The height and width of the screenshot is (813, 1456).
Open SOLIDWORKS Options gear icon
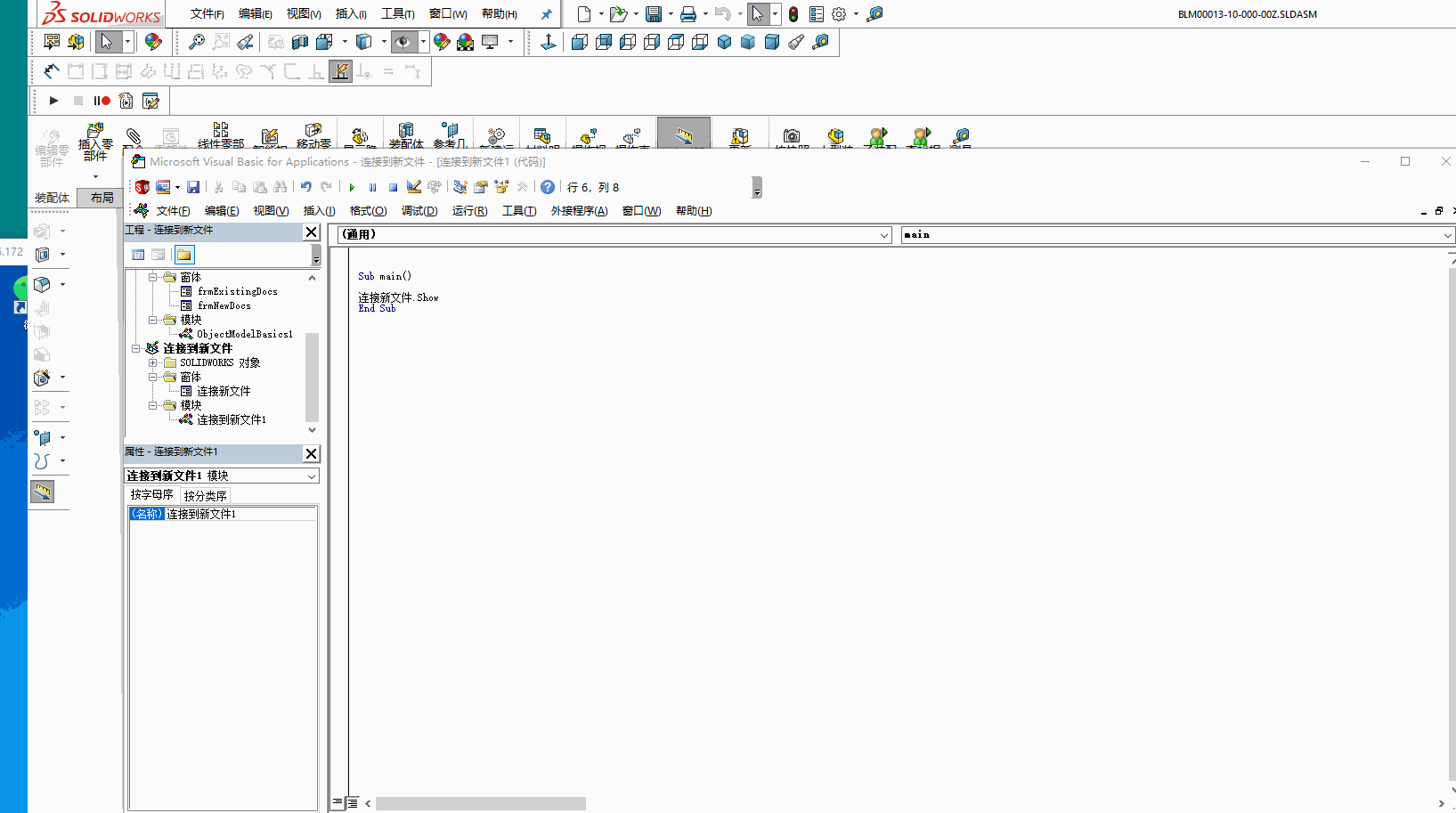point(839,14)
